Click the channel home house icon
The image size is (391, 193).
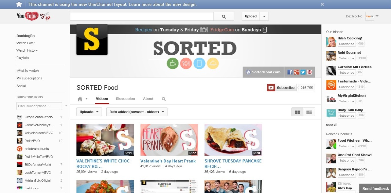pyautogui.click(x=80, y=99)
